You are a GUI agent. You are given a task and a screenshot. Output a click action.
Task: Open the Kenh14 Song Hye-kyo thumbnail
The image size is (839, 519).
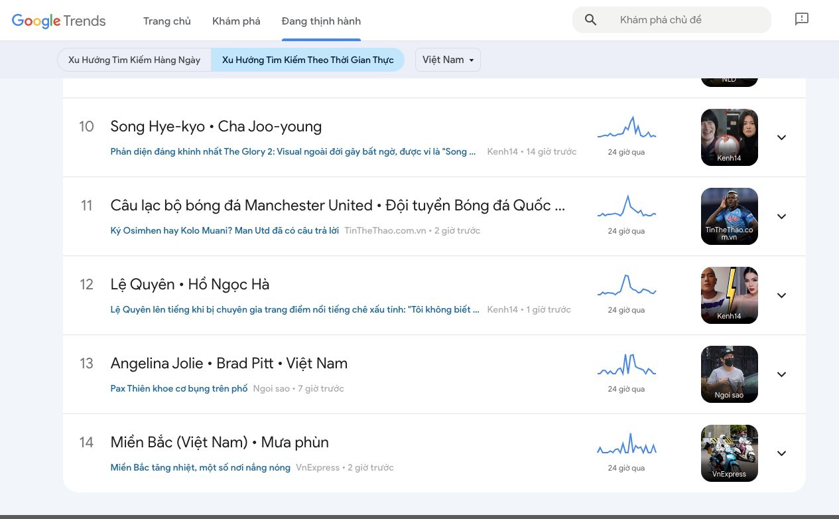point(730,137)
